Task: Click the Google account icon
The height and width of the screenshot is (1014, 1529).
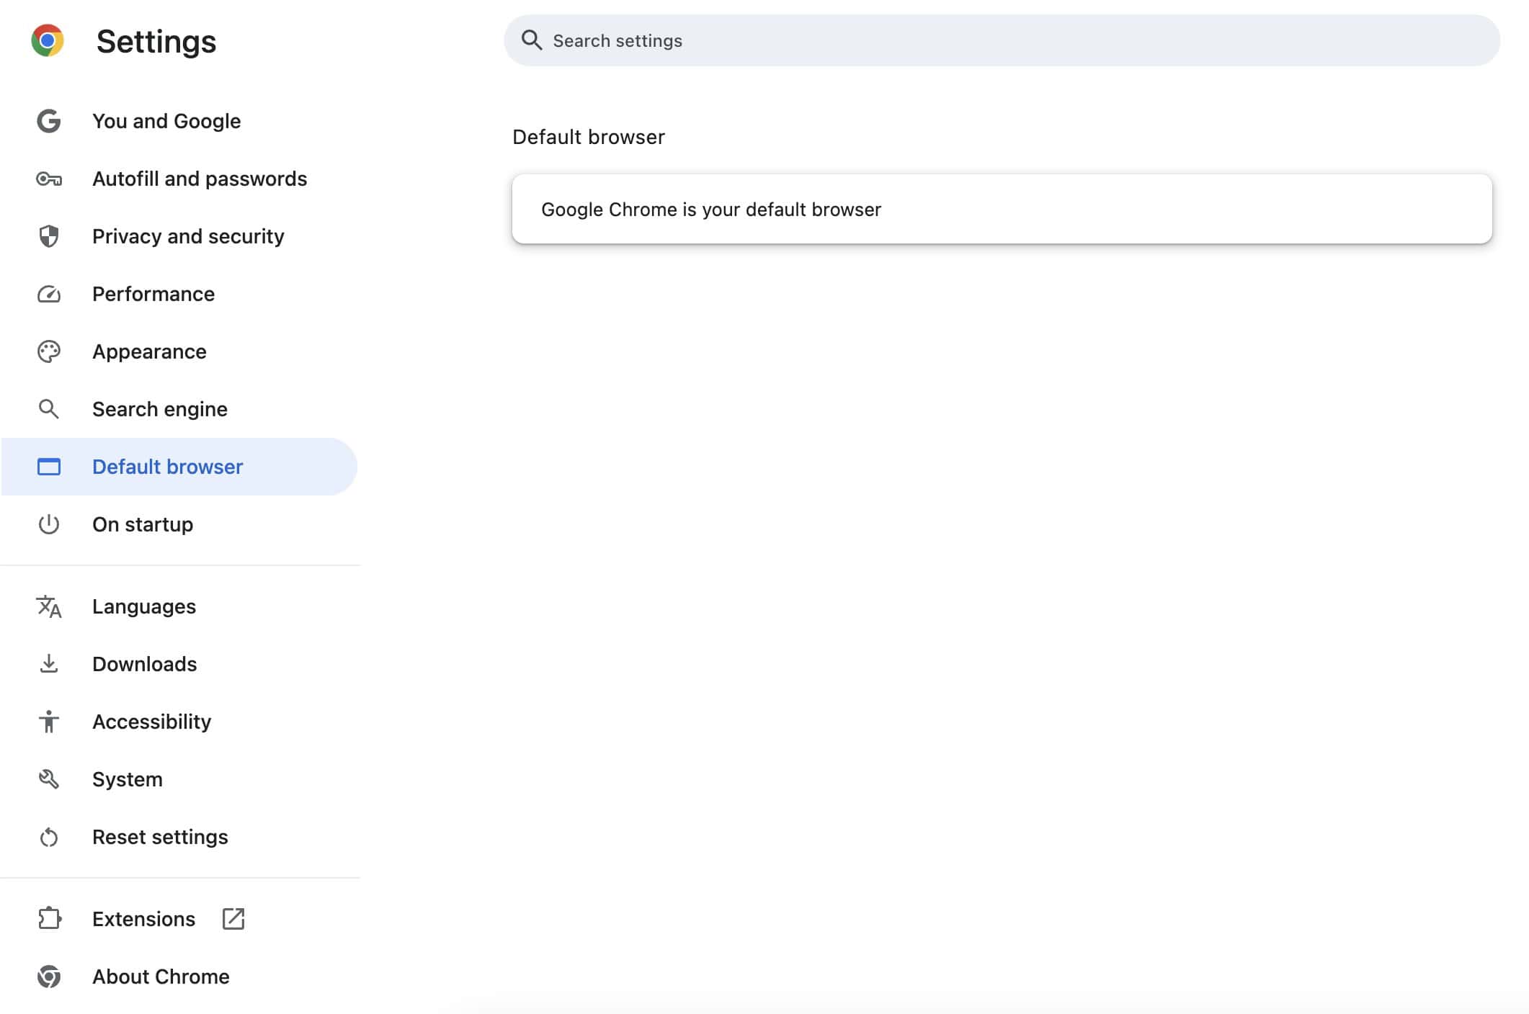Action: pyautogui.click(x=48, y=120)
